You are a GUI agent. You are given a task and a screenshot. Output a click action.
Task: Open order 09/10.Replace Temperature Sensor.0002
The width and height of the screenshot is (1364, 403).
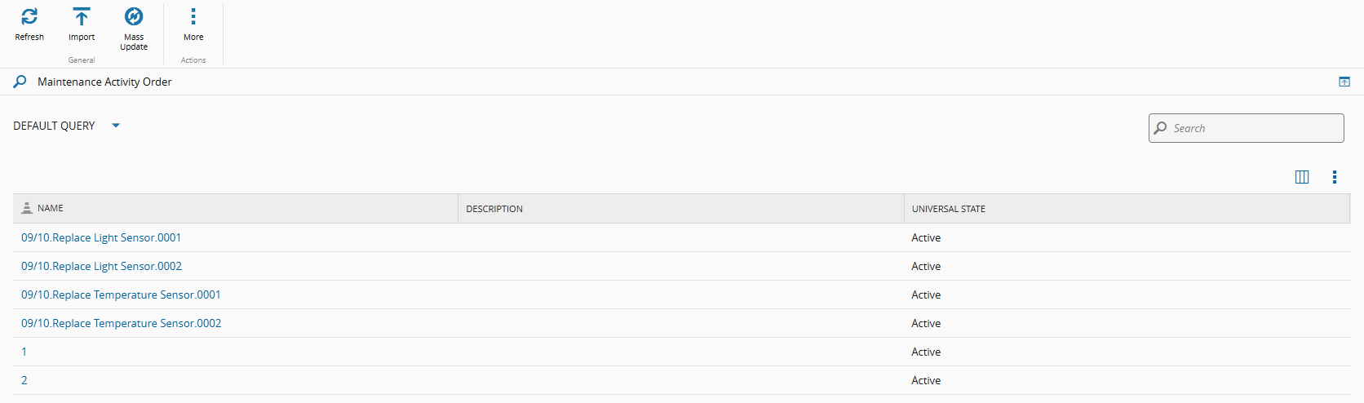pyautogui.click(x=122, y=323)
